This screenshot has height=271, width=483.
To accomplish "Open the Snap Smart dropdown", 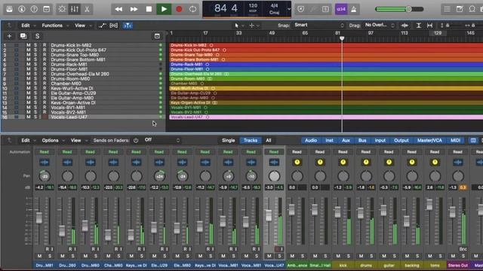I will (x=318, y=25).
